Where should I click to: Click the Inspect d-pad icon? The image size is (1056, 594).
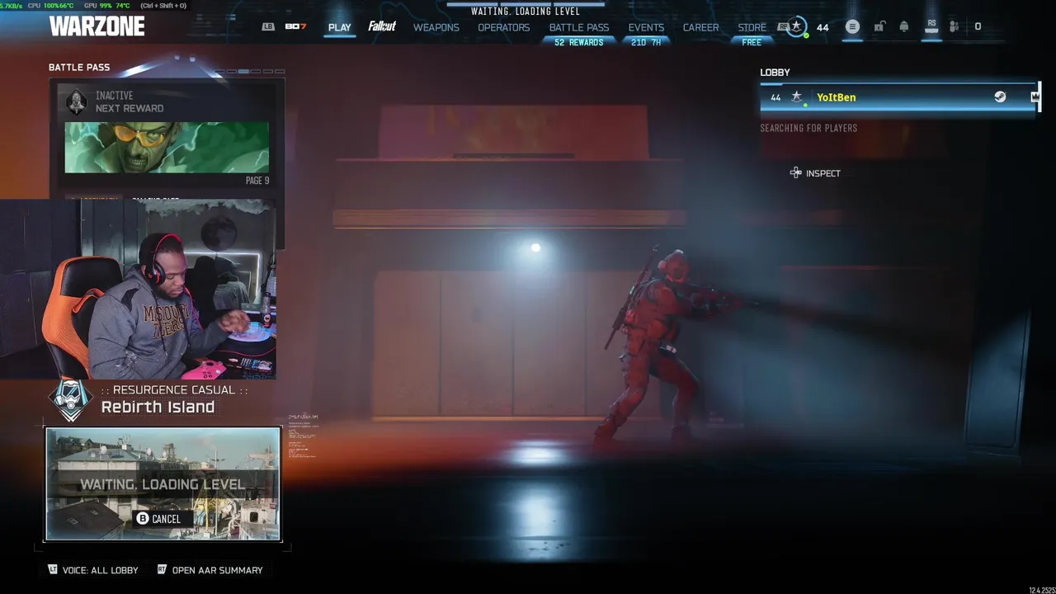795,172
